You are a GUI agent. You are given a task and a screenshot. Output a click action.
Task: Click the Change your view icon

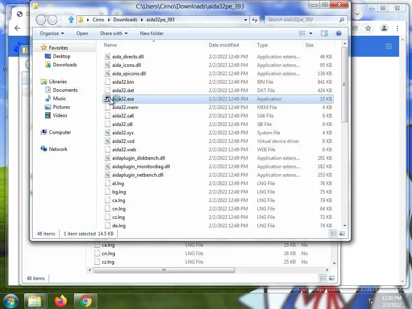302,33
